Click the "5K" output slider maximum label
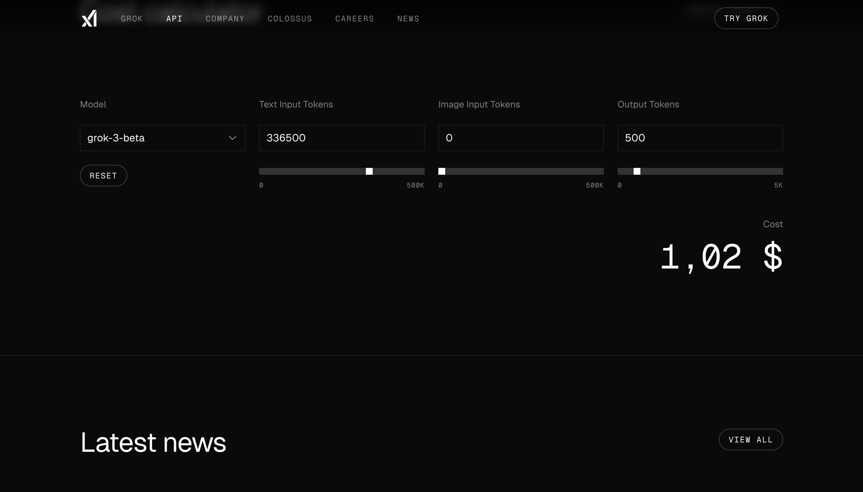The width and height of the screenshot is (863, 492). coord(778,185)
